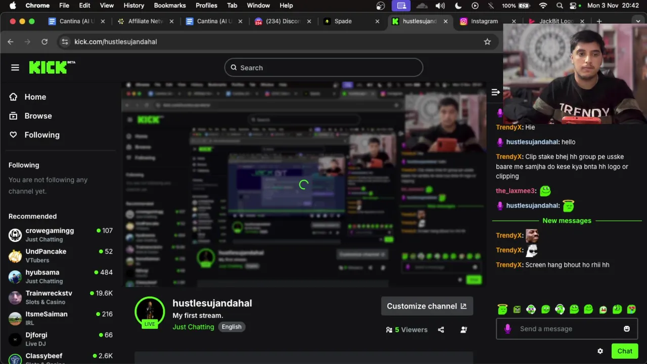Open the Bookmarks menu
Viewport: 647px width, 364px height.
170,6
